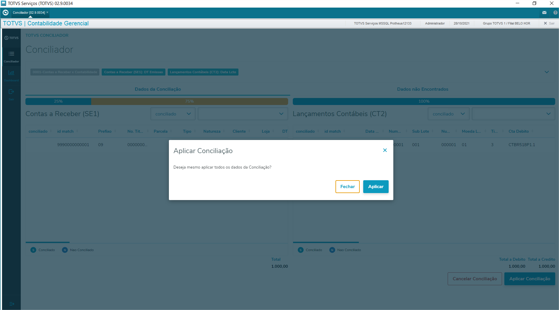Click TOTVS Serviços MSSQL Protheus12133 label
Viewport: 559px width, 310px height.
coord(383,23)
